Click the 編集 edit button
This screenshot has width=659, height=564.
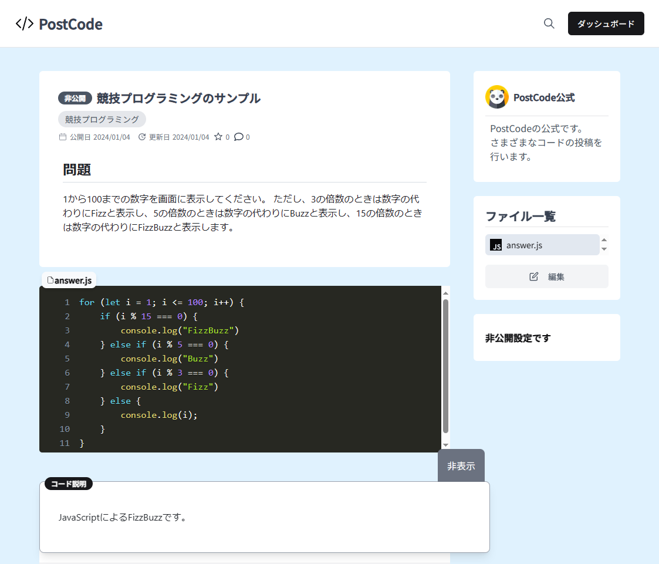tap(546, 276)
